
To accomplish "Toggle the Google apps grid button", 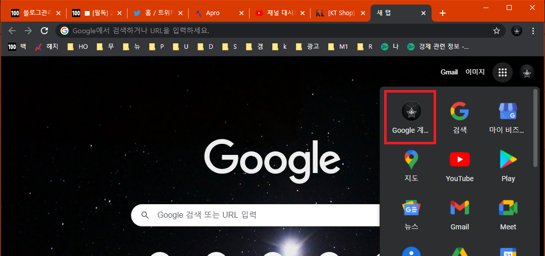I will pos(503,72).
